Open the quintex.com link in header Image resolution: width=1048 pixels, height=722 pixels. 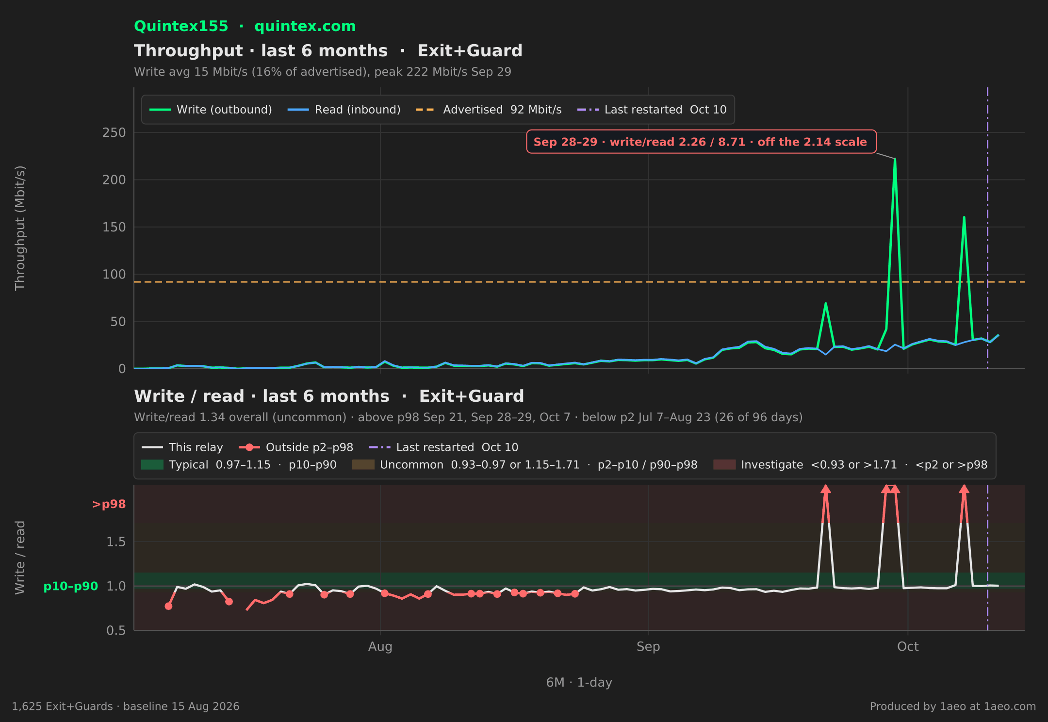click(305, 26)
